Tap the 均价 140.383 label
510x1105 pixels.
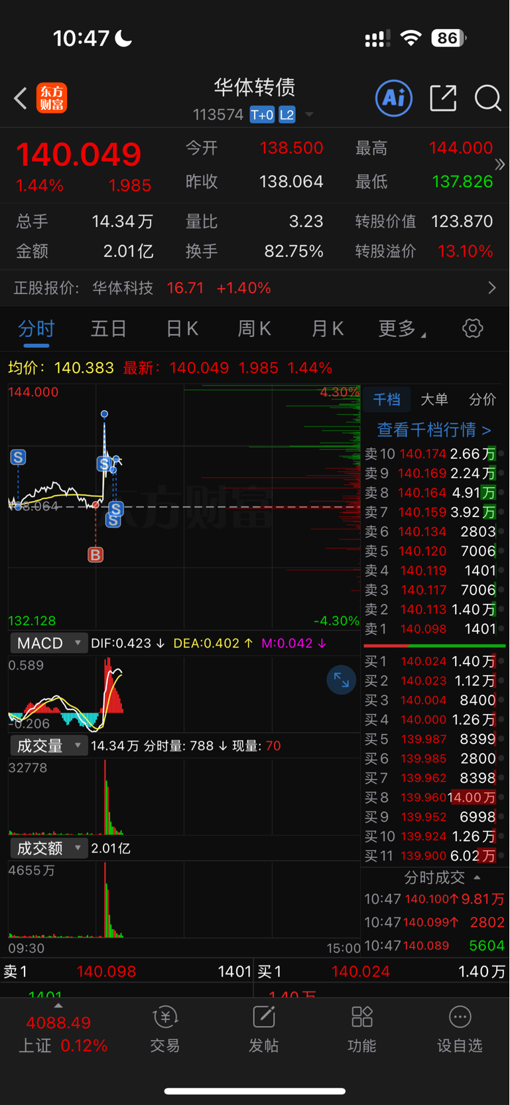[x=61, y=368]
